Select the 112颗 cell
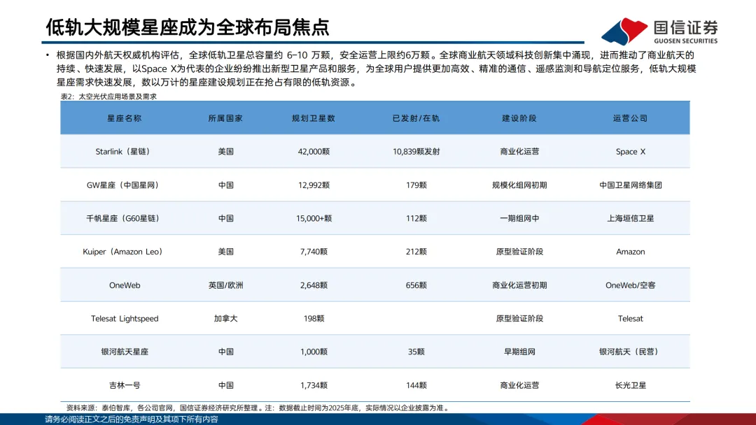756x425 pixels. pos(416,219)
